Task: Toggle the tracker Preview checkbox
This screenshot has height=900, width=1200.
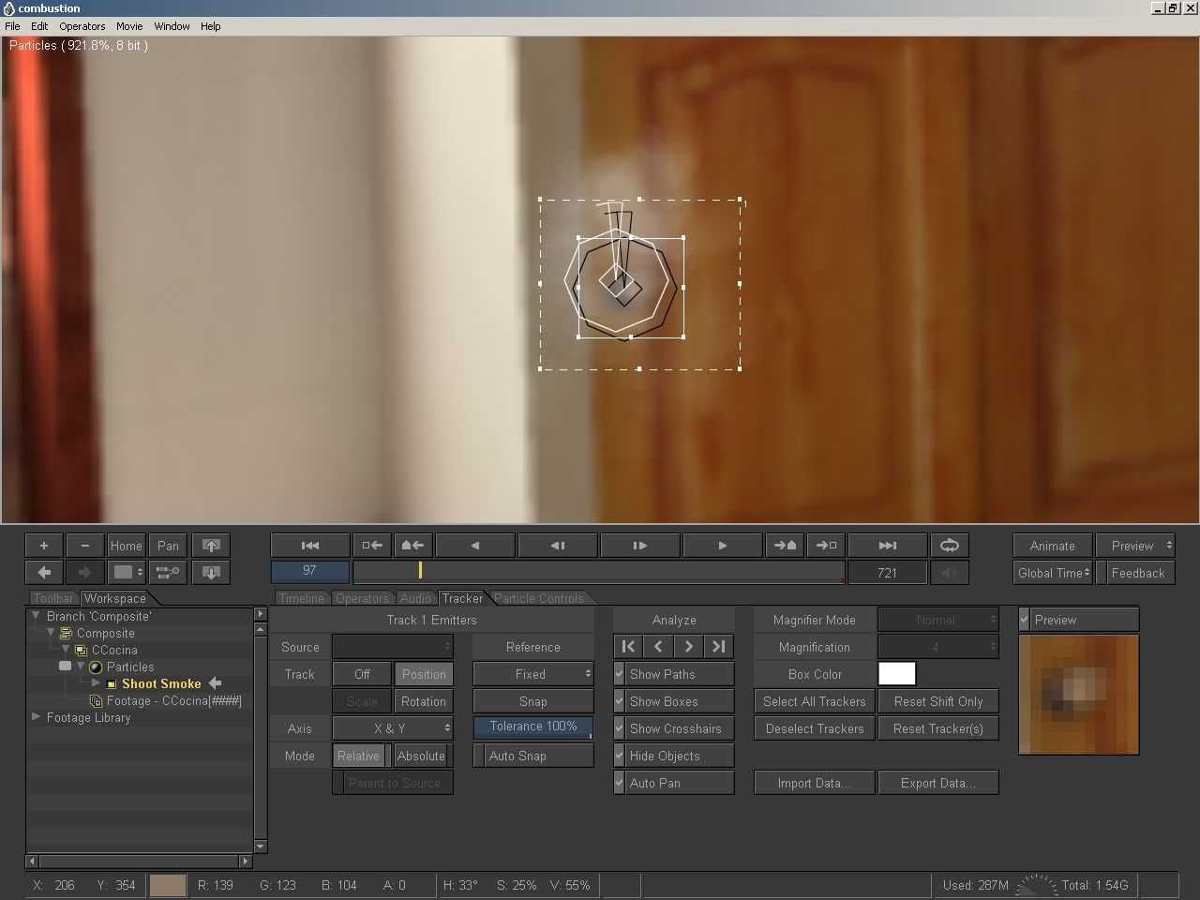Action: point(1025,620)
